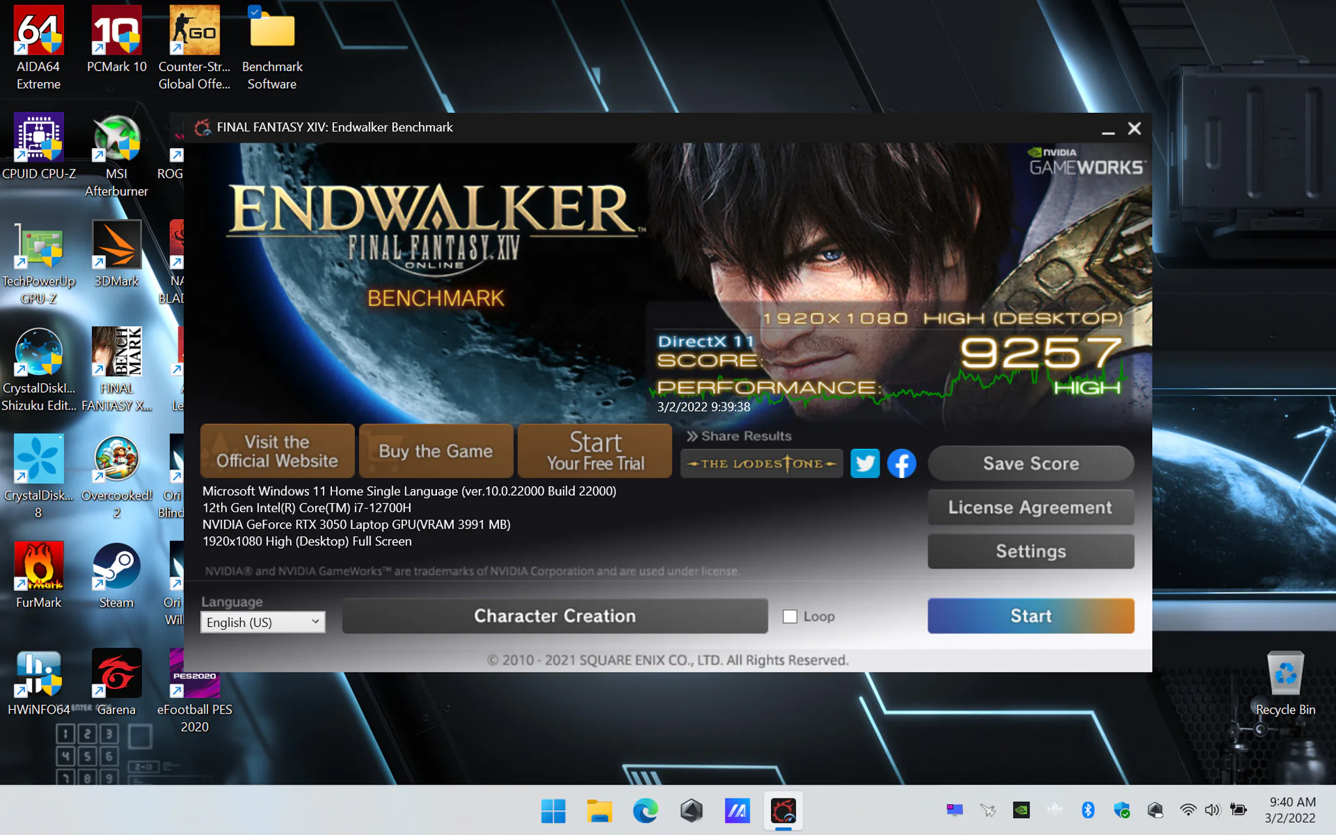Select Counter-Strike Global Offensive icon
Screen dimensions: 1336x835
pos(194,48)
